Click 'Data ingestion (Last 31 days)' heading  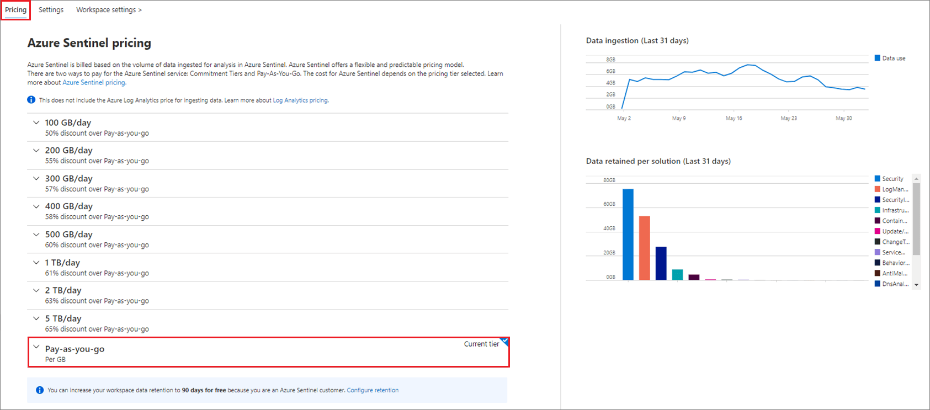[x=637, y=40]
